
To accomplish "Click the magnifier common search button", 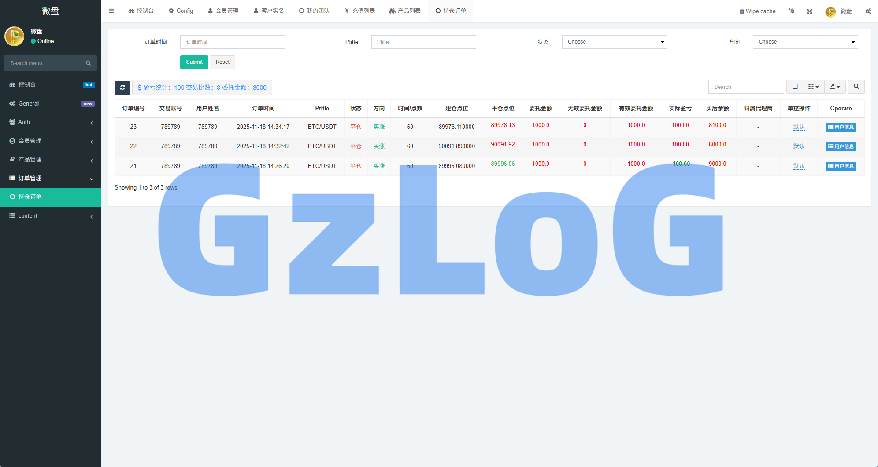I will coord(856,87).
